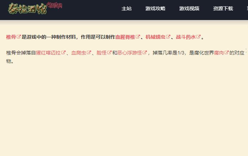Click external-link icon beside bold 椎骨

(19, 37)
